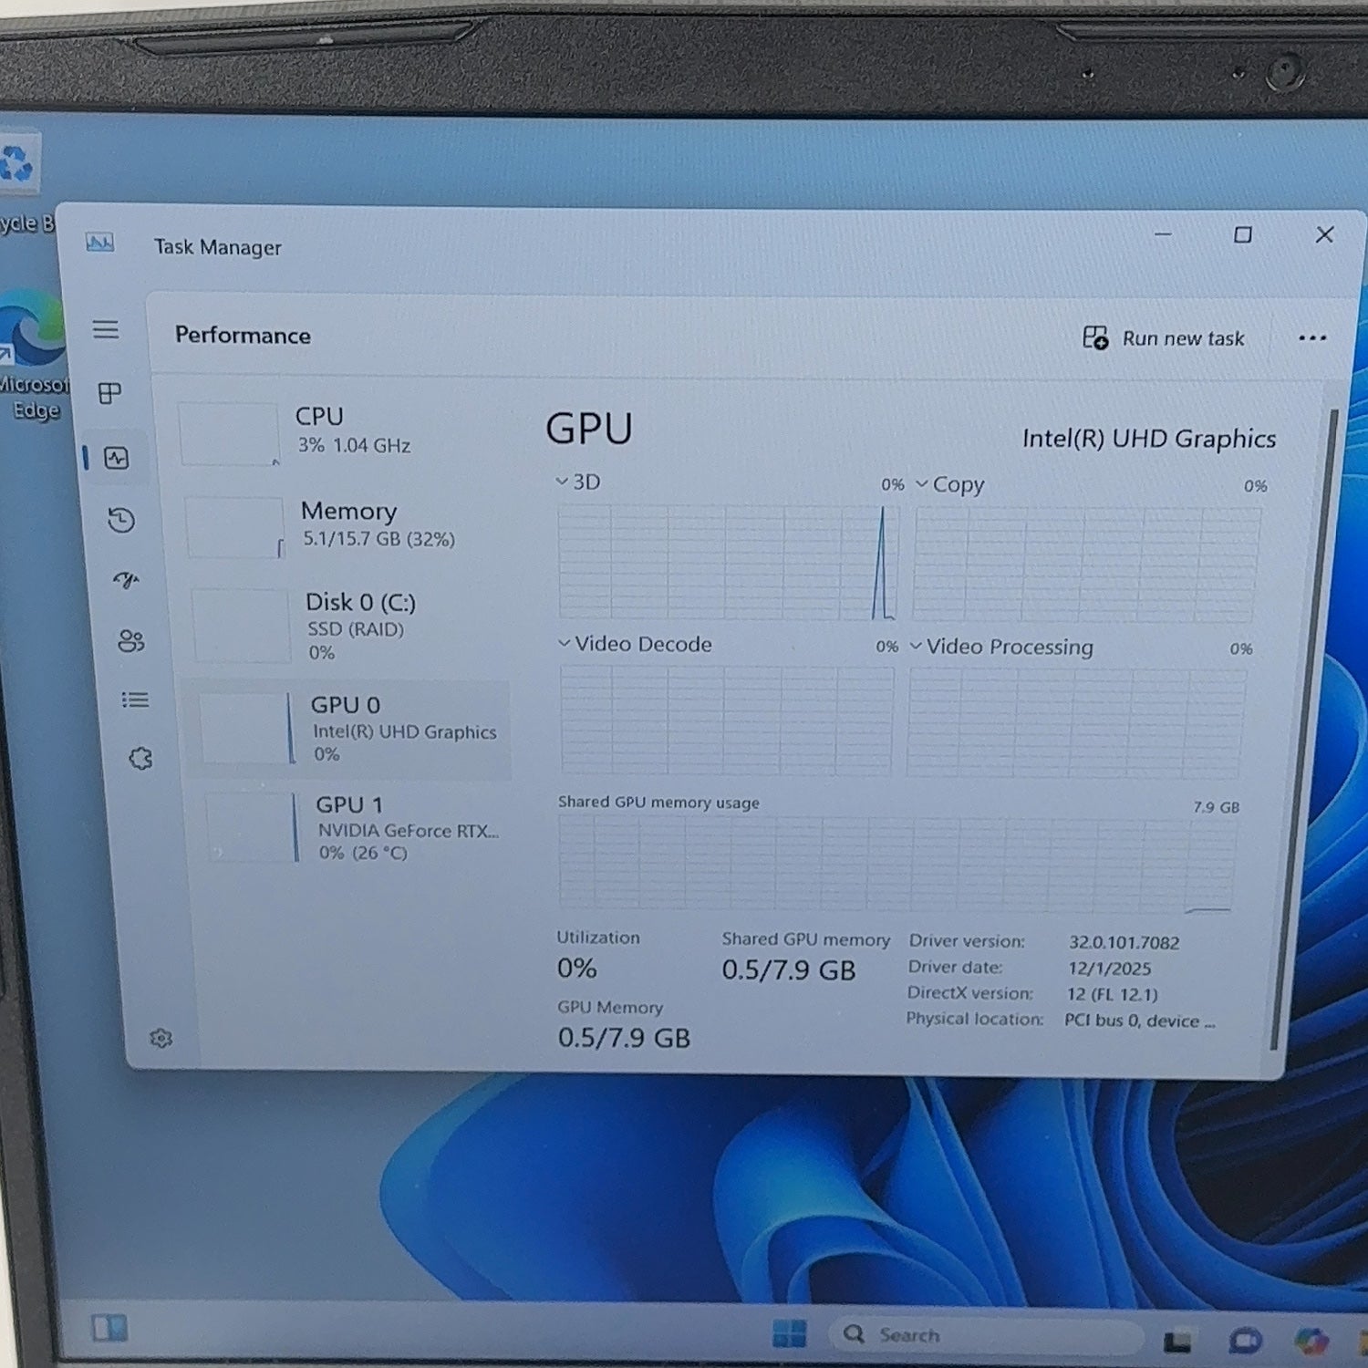Open the Details page icon
The image size is (1368, 1368).
pos(135,700)
